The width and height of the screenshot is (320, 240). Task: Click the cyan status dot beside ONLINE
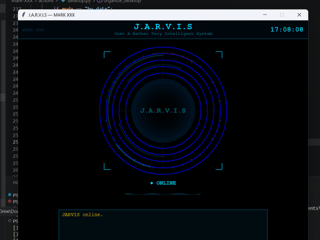point(152,183)
